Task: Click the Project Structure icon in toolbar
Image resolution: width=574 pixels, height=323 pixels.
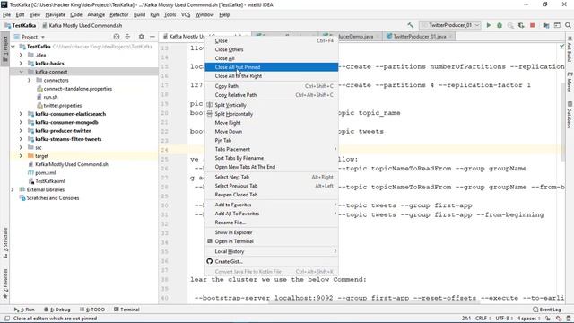Action: [x=546, y=25]
